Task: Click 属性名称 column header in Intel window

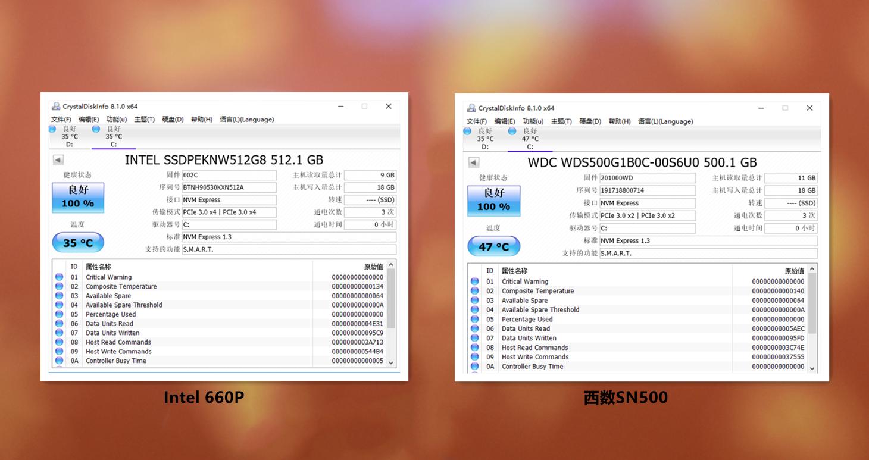Action: [x=98, y=267]
